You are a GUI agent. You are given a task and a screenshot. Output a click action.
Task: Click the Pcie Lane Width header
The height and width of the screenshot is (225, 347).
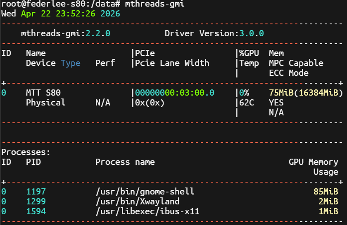pos(172,63)
